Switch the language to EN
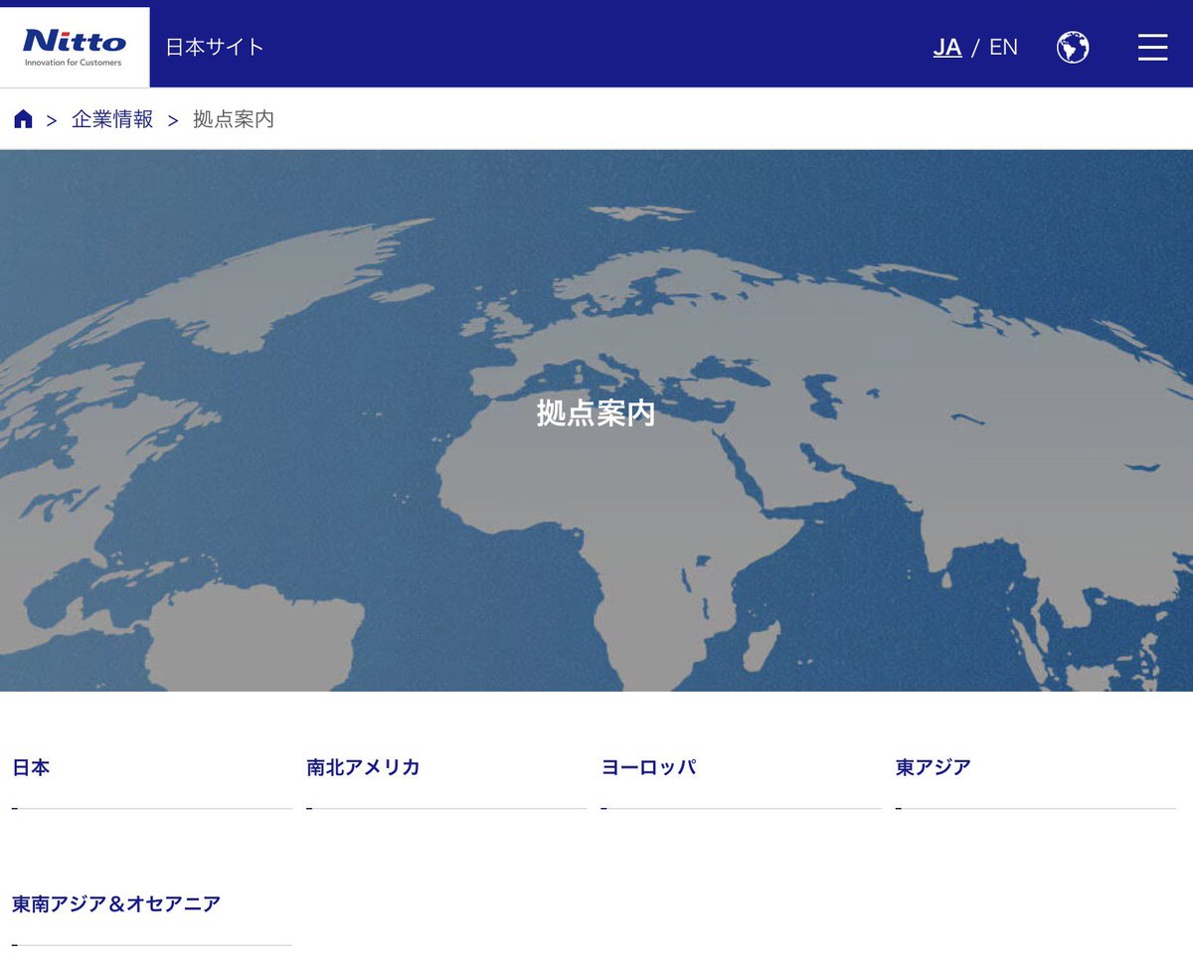This screenshot has width=1193, height=965. (1004, 47)
